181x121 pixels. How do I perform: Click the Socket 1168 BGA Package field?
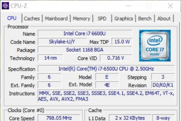pos(84,50)
